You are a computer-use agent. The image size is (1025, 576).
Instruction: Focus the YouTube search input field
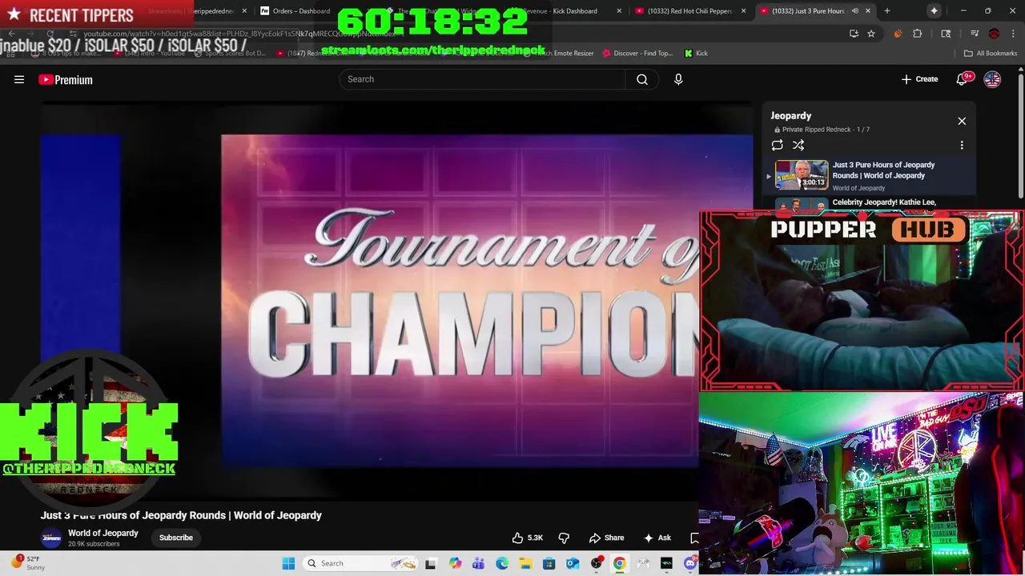[482, 79]
